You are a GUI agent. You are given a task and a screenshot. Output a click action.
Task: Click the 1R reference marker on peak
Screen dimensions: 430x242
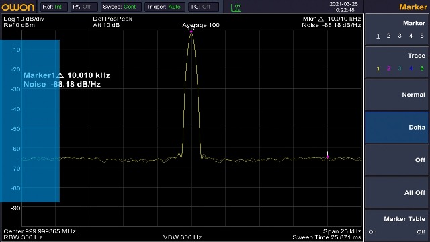coord(191,29)
